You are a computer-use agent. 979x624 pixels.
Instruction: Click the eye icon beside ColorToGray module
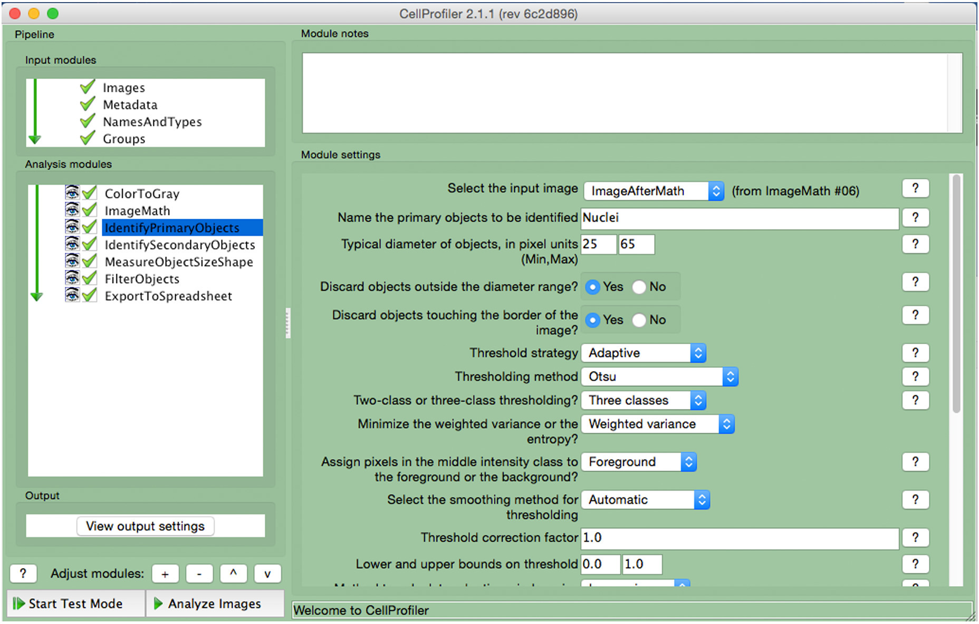pyautogui.click(x=72, y=193)
